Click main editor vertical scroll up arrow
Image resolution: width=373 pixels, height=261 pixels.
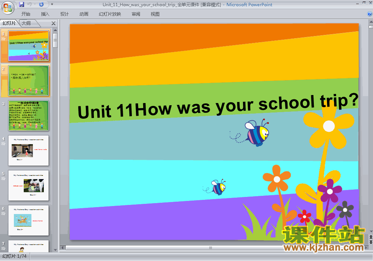pos(371,22)
